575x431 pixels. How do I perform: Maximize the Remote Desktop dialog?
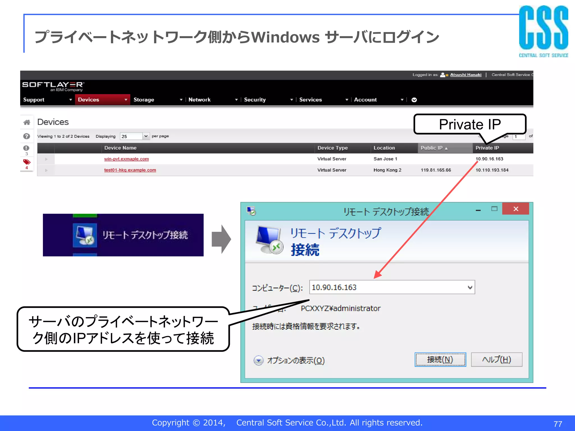(494, 209)
